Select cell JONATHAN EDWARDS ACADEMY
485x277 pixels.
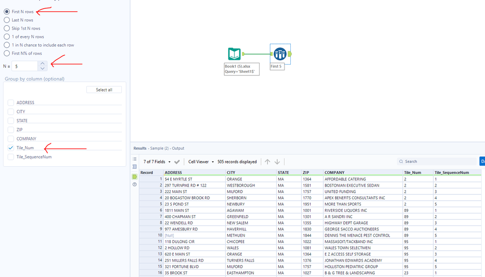point(363,260)
